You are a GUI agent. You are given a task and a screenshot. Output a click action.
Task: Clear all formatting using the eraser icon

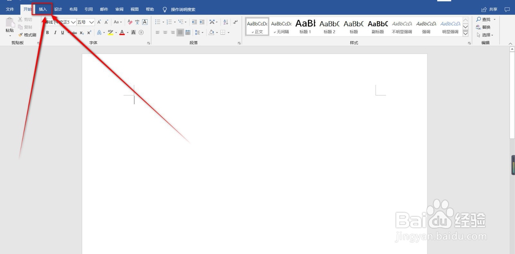click(130, 22)
